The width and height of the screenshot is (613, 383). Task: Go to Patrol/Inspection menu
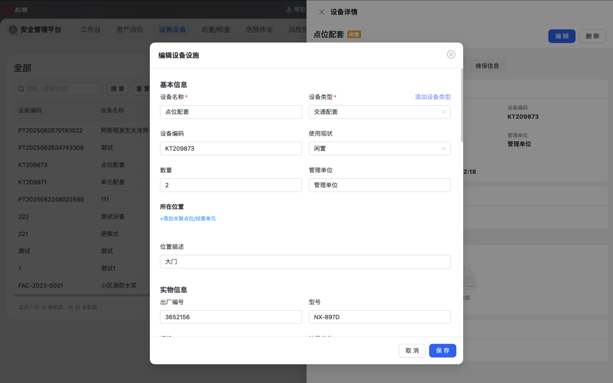click(x=216, y=29)
